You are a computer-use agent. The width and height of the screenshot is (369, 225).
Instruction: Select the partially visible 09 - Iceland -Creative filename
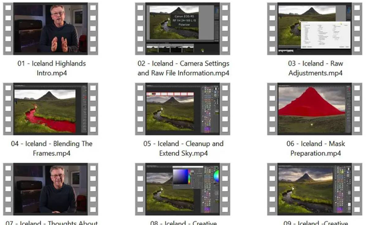[x=315, y=223]
